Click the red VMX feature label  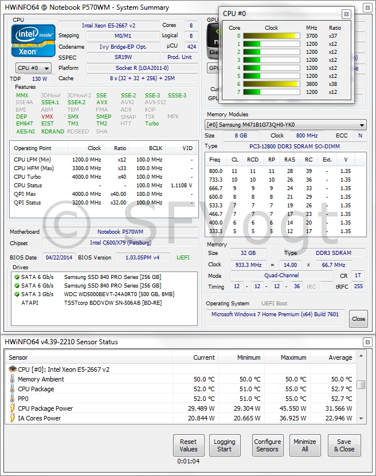click(47, 117)
